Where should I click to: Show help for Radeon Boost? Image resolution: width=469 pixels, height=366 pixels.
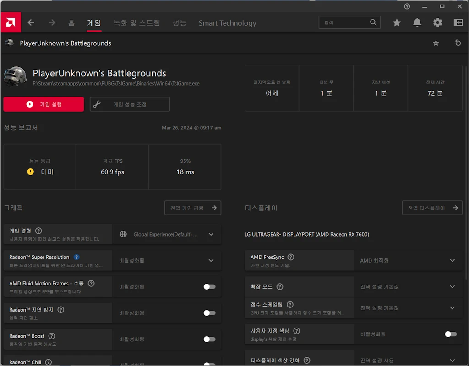(52, 336)
